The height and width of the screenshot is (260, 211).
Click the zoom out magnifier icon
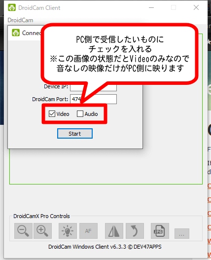23,231
